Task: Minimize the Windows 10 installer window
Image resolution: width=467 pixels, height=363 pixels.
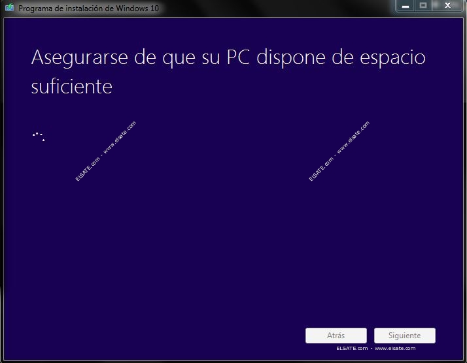Action: (x=405, y=6)
